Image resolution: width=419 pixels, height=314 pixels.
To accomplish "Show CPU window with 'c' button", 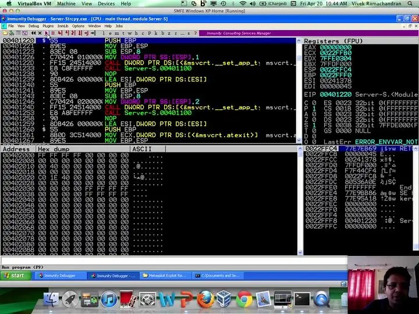I will 143,33.
